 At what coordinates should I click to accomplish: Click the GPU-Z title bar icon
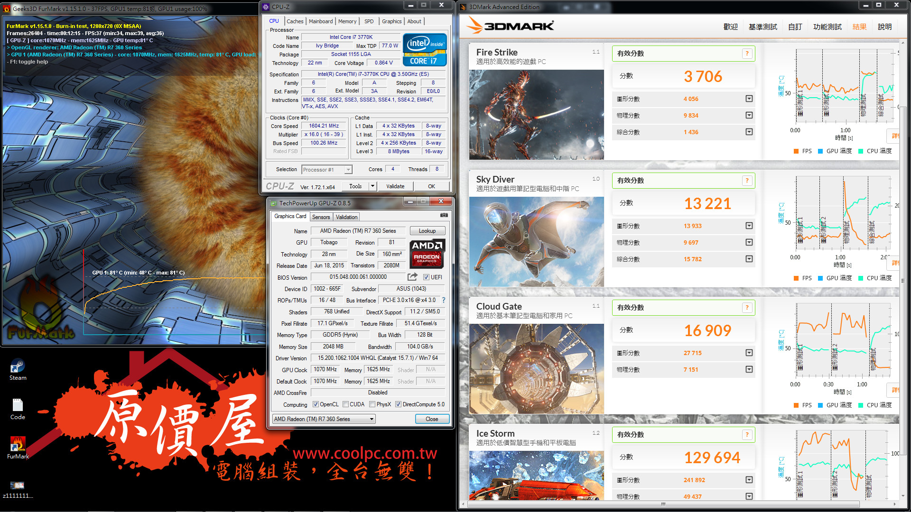coord(273,203)
